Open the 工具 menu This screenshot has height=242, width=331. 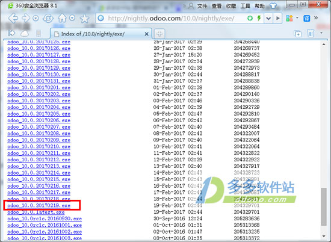pyautogui.click(x=246, y=6)
